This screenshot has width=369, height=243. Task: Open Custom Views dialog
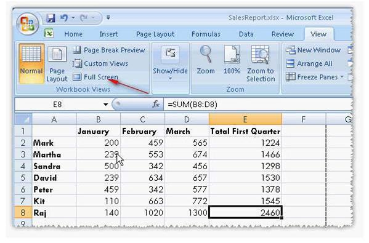(x=100, y=63)
